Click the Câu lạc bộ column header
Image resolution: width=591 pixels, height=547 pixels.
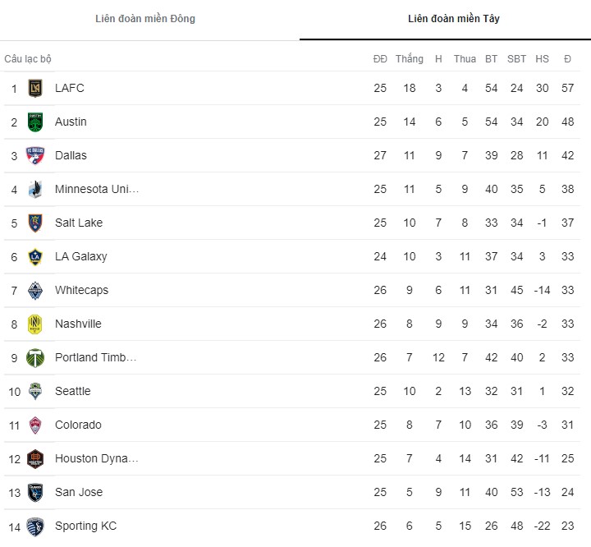pyautogui.click(x=28, y=59)
